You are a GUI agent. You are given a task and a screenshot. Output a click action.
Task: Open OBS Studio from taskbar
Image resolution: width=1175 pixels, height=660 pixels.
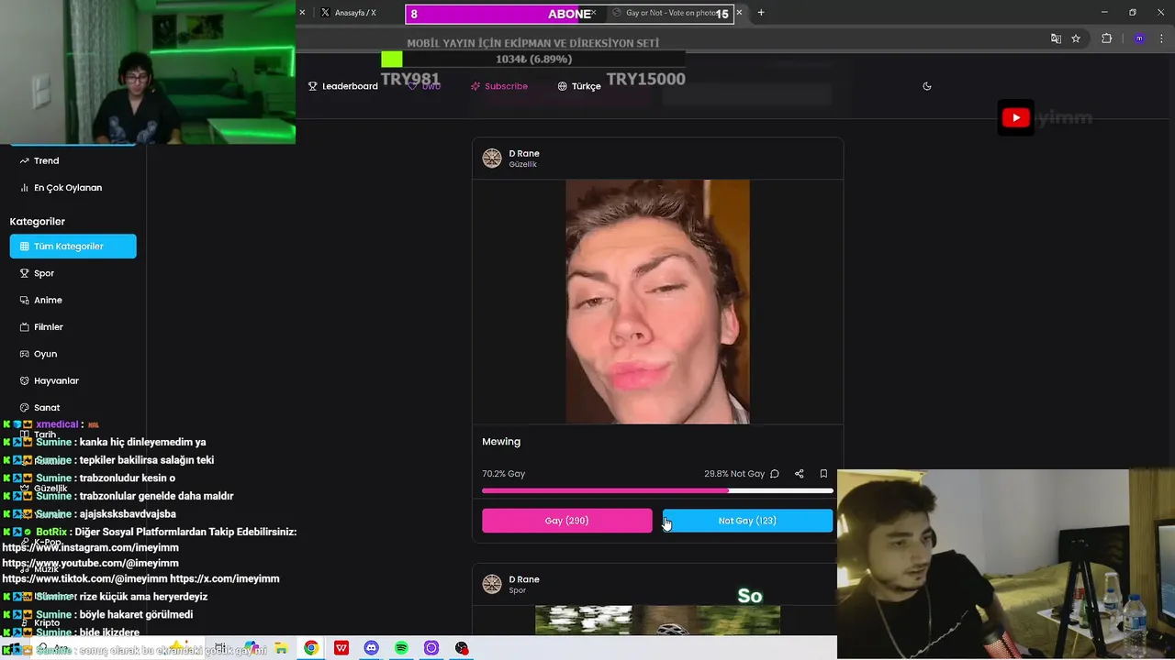click(x=462, y=648)
